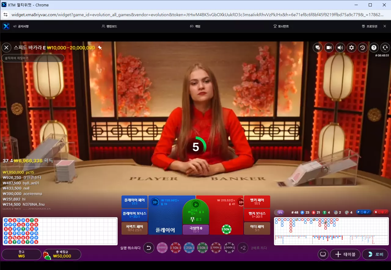Click the winner entry "pc15"

pyautogui.click(x=30, y=172)
